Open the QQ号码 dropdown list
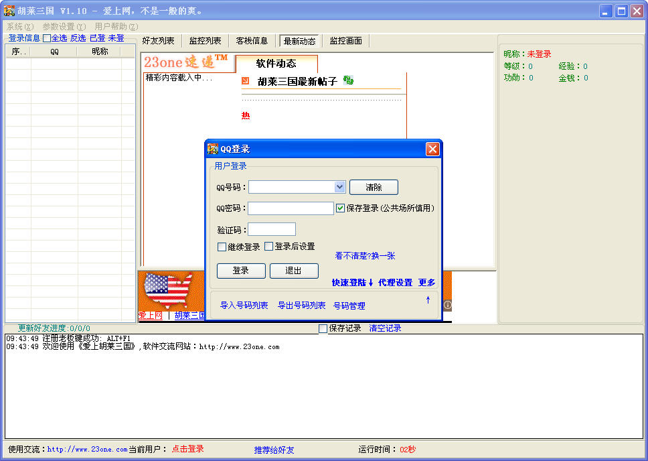 (x=339, y=187)
